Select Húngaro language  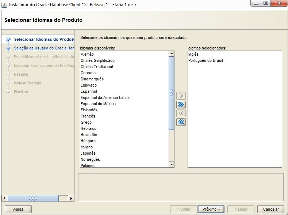[x=124, y=141]
